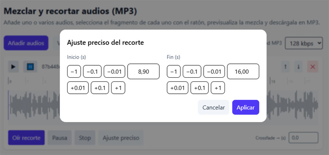Remove the track with the red X icon
This screenshot has height=155, width=329.
[x=313, y=67]
